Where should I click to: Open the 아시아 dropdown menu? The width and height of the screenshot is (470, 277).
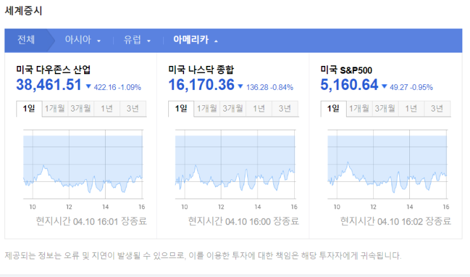82,41
